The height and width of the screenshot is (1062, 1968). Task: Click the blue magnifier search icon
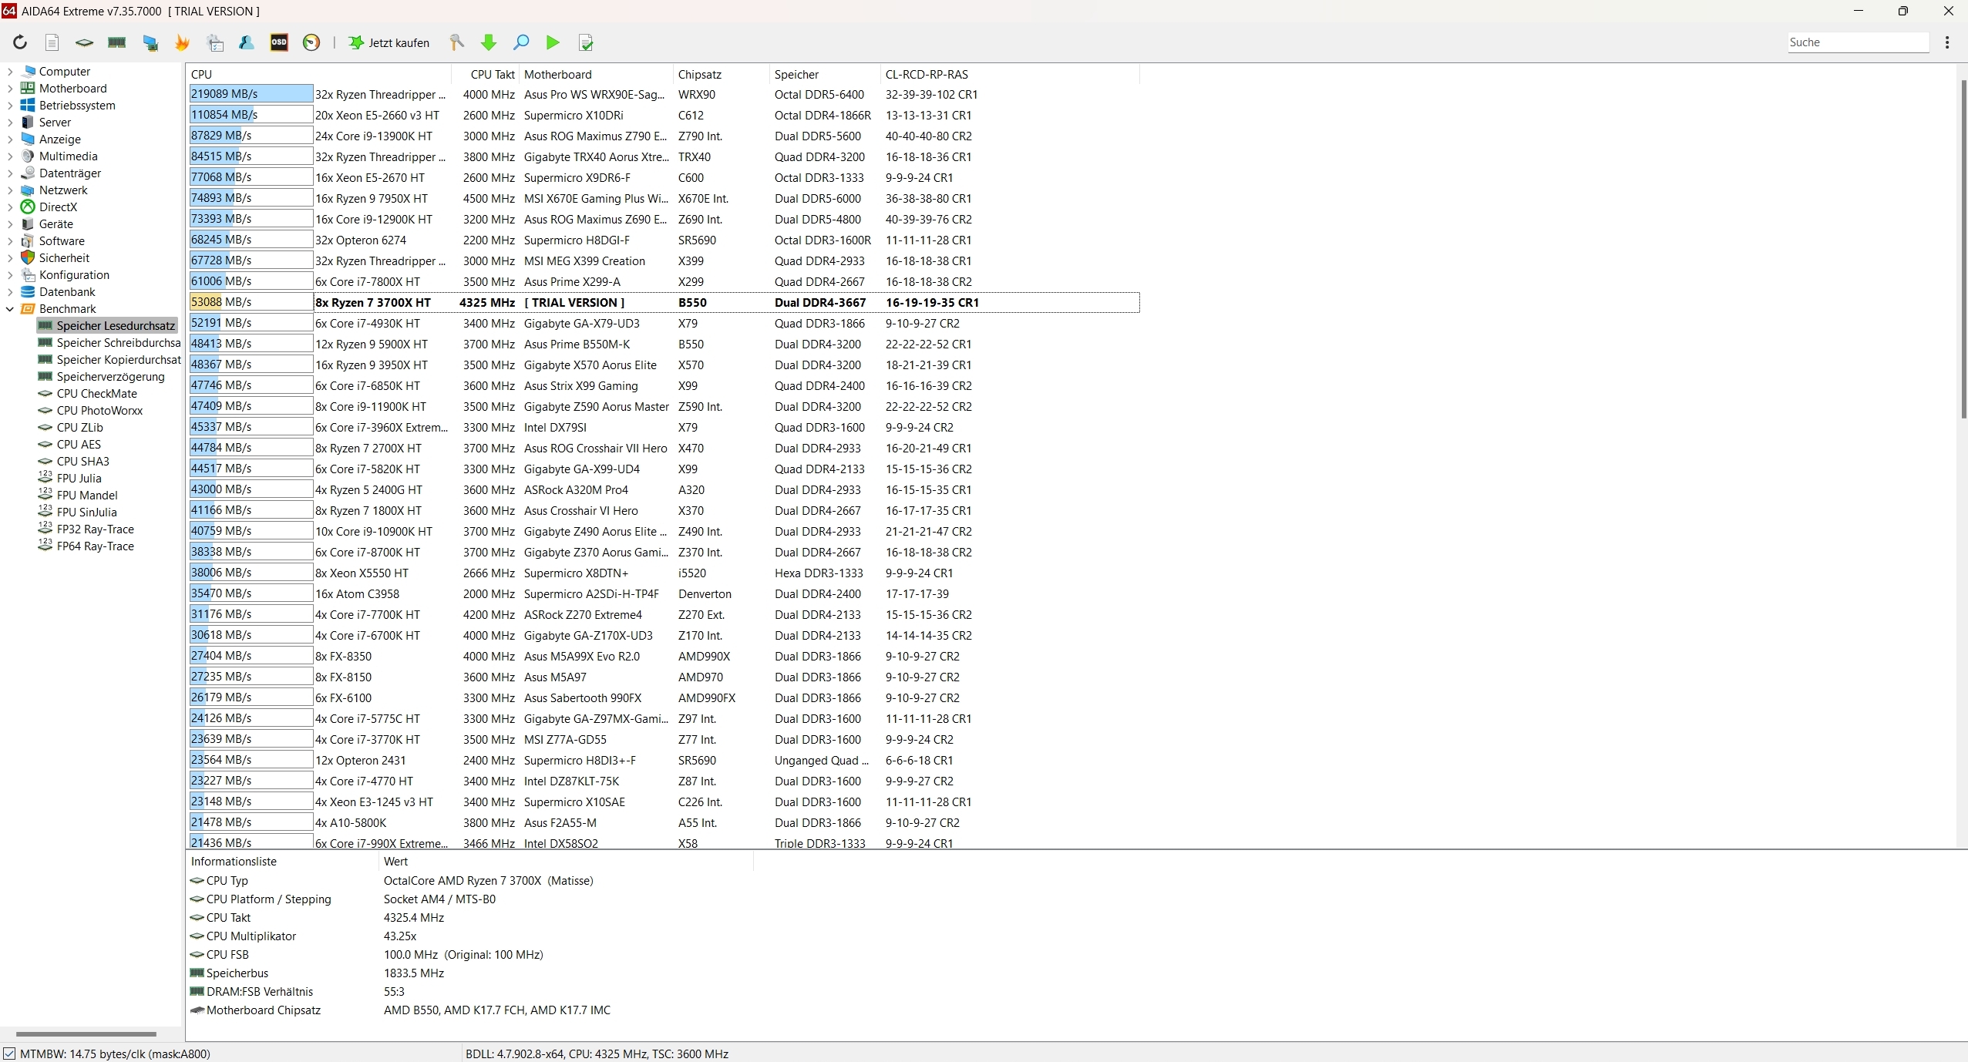point(521,42)
